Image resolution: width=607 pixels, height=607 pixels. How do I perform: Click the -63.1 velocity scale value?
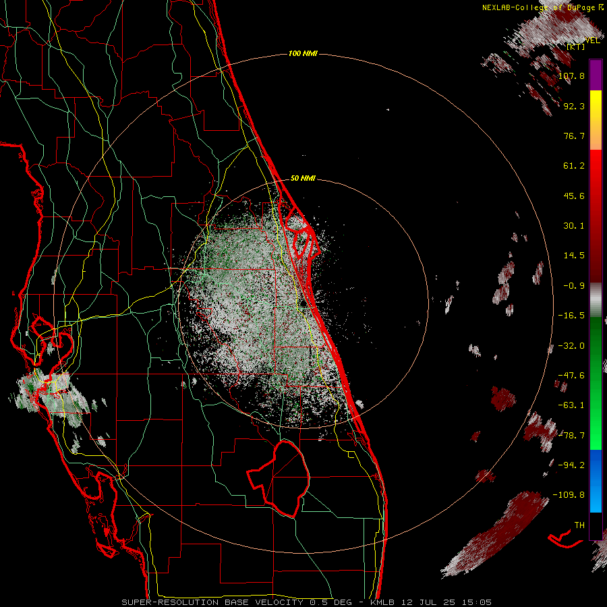coord(571,405)
